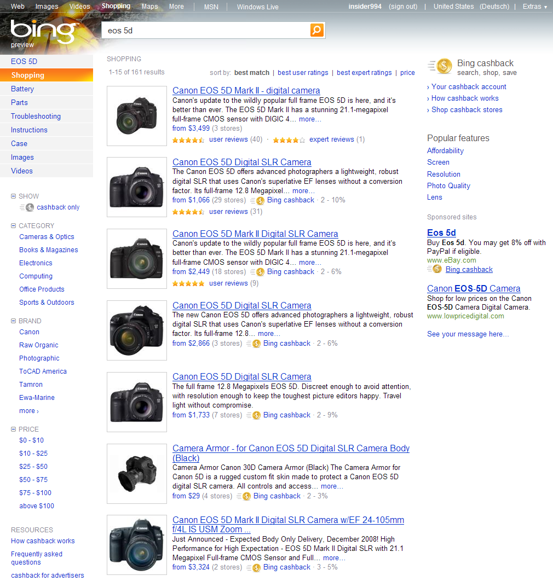Collapse the BRAND filter section

(x=14, y=321)
